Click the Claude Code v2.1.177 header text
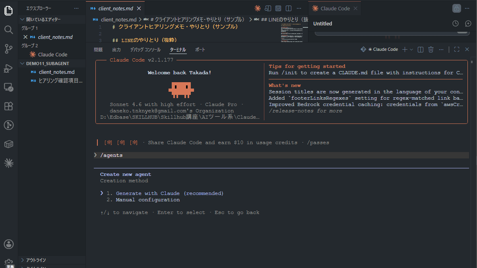The width and height of the screenshot is (477, 268). point(142,60)
